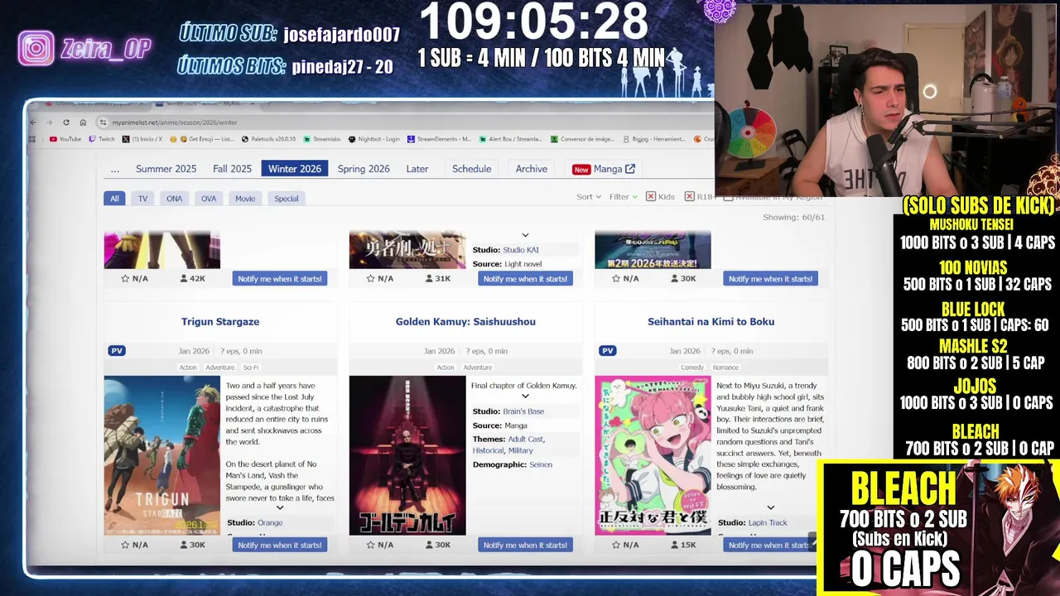Screen dimensions: 1060x596
Task: Select the Winter 2026 season tab
Action: click(x=294, y=169)
